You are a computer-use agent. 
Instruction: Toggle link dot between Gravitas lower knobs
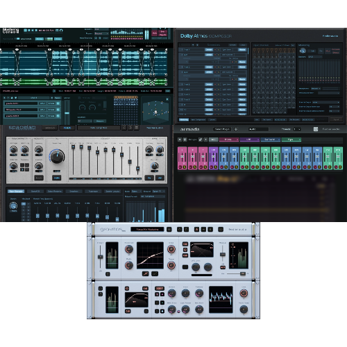coord(178,312)
